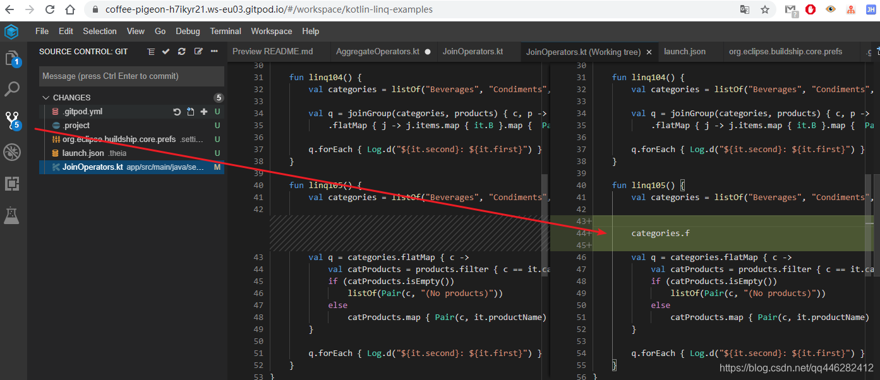Click the site lock icon in address bar

(x=95, y=9)
